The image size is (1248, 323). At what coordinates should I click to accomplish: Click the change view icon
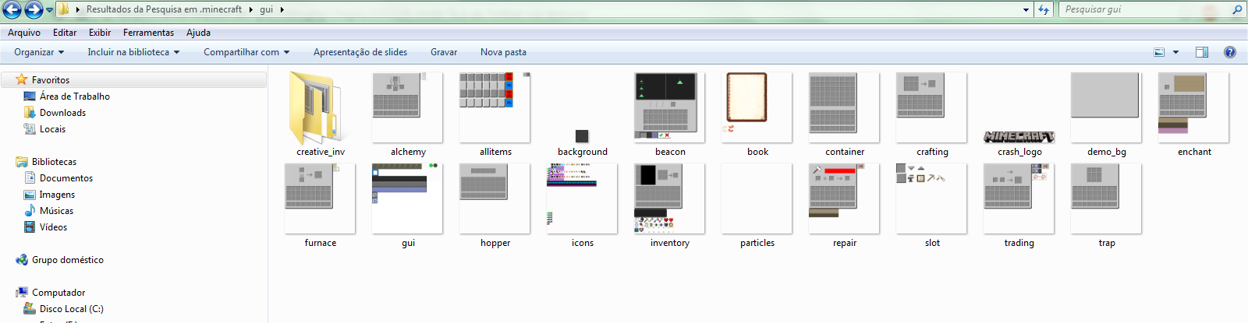[x=1159, y=52]
